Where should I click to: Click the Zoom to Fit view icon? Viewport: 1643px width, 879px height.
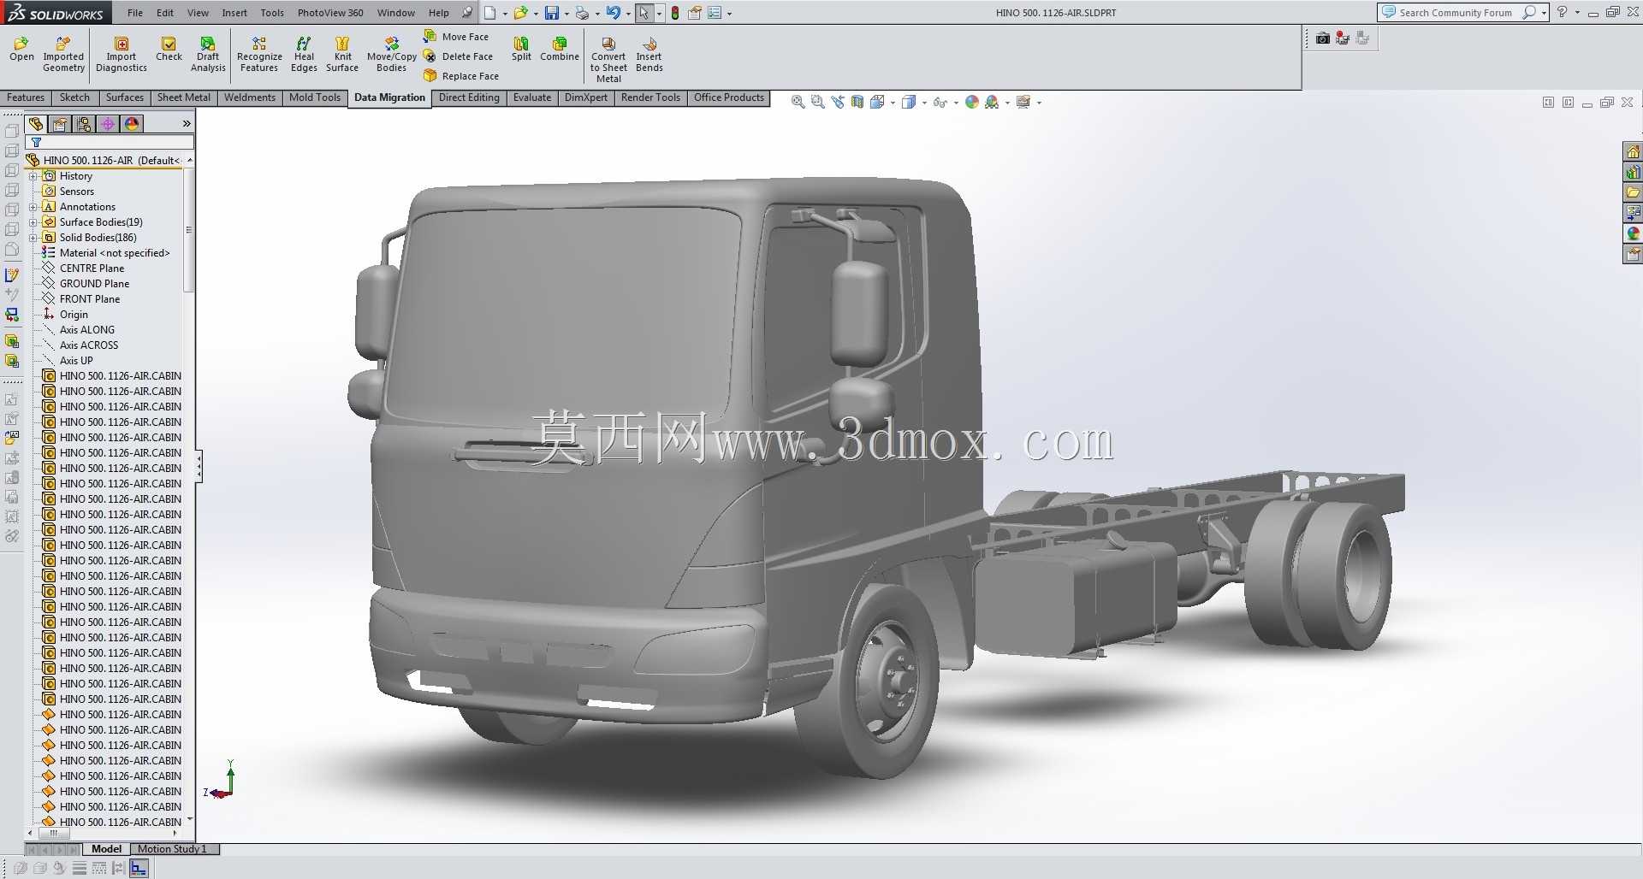click(798, 102)
